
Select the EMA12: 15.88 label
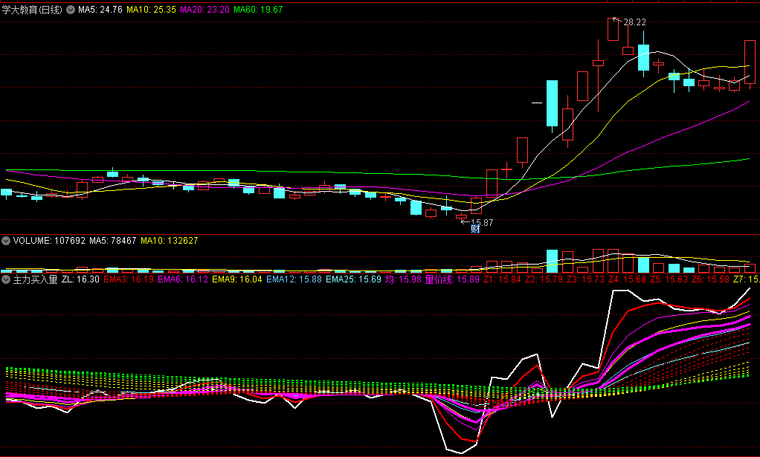(294, 279)
